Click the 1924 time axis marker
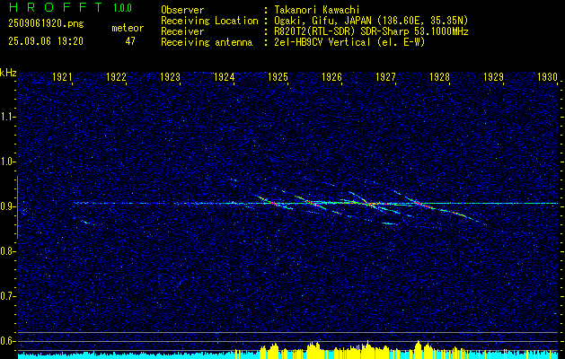Screen dimensions: 565x359 coord(225,76)
